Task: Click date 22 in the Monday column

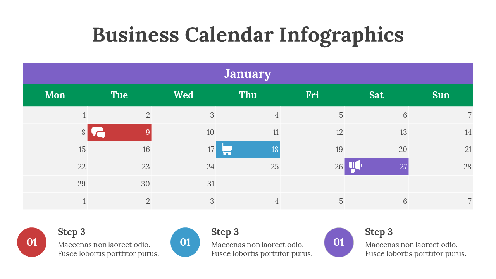Action: pos(81,167)
